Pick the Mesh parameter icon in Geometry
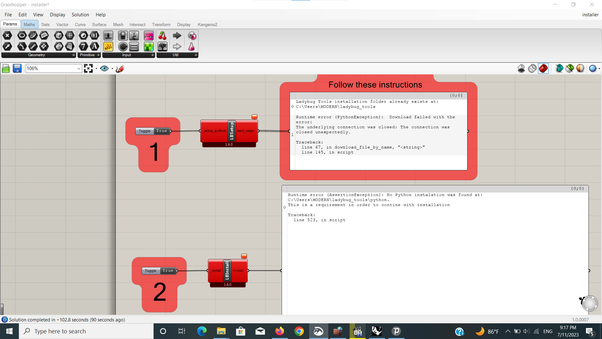This screenshot has width=602, height=339. click(x=70, y=35)
